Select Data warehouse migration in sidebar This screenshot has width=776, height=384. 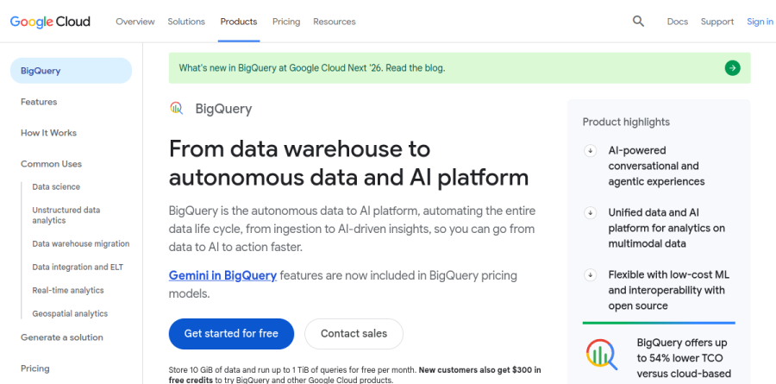click(x=81, y=244)
